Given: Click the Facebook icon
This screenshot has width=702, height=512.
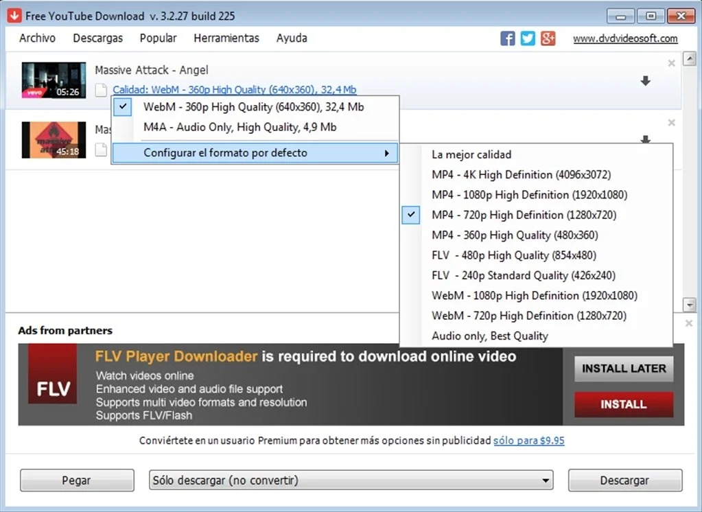Looking at the screenshot, I should (507, 38).
